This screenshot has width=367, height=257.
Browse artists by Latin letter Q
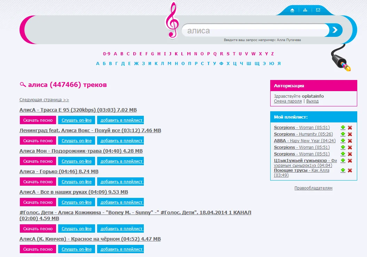tap(215, 54)
